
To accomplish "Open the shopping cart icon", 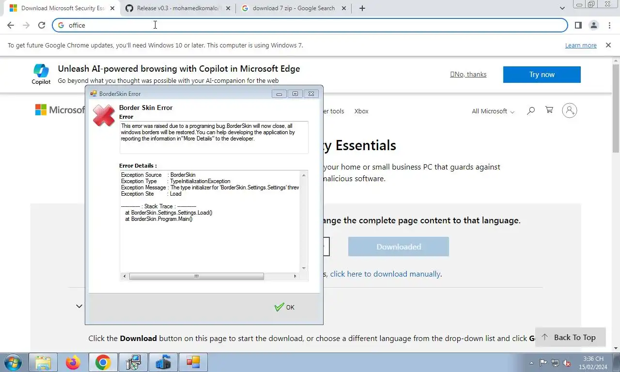I will (x=549, y=110).
